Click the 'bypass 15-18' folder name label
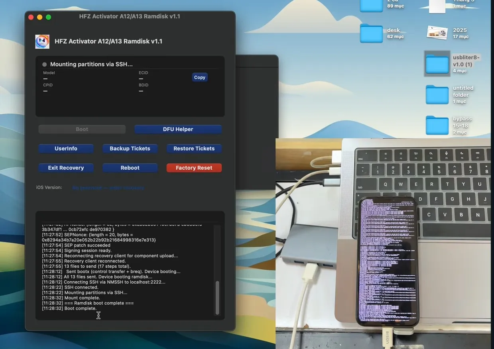The width and height of the screenshot is (494, 349). click(462, 122)
